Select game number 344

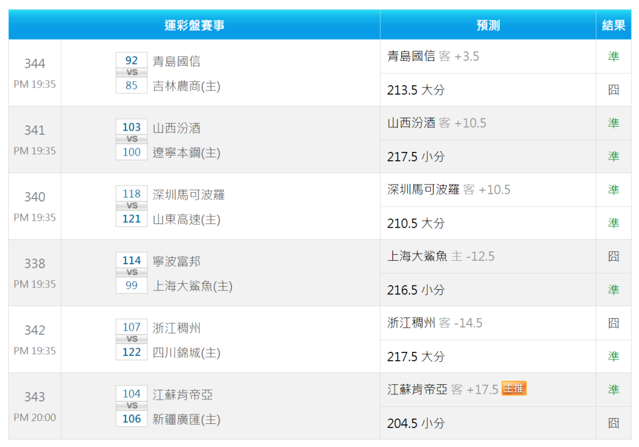click(x=35, y=63)
